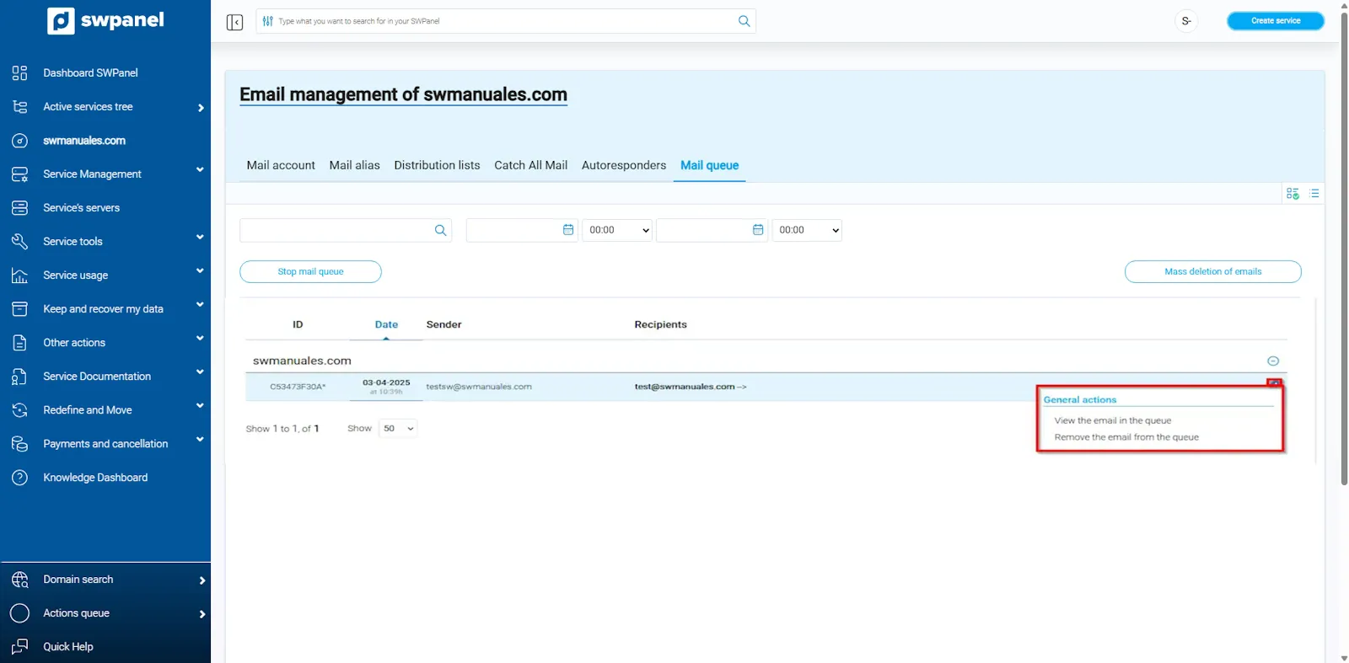Open the second 00:00 time dropdown
1349x663 pixels.
pos(807,230)
